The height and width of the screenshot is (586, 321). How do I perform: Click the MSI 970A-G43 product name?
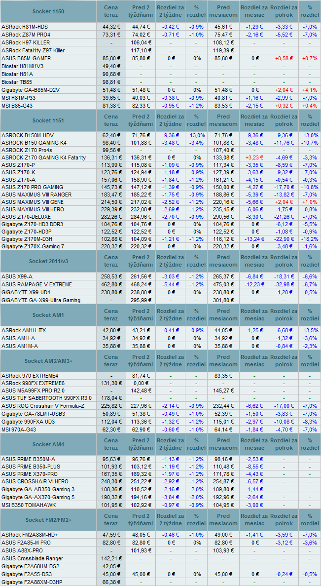tap(18, 430)
